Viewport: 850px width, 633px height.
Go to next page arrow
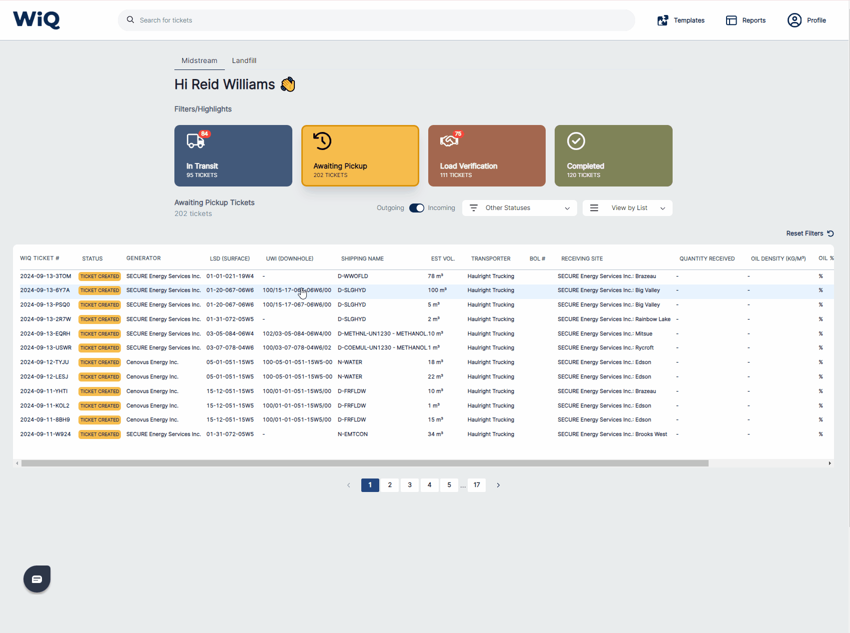point(498,485)
